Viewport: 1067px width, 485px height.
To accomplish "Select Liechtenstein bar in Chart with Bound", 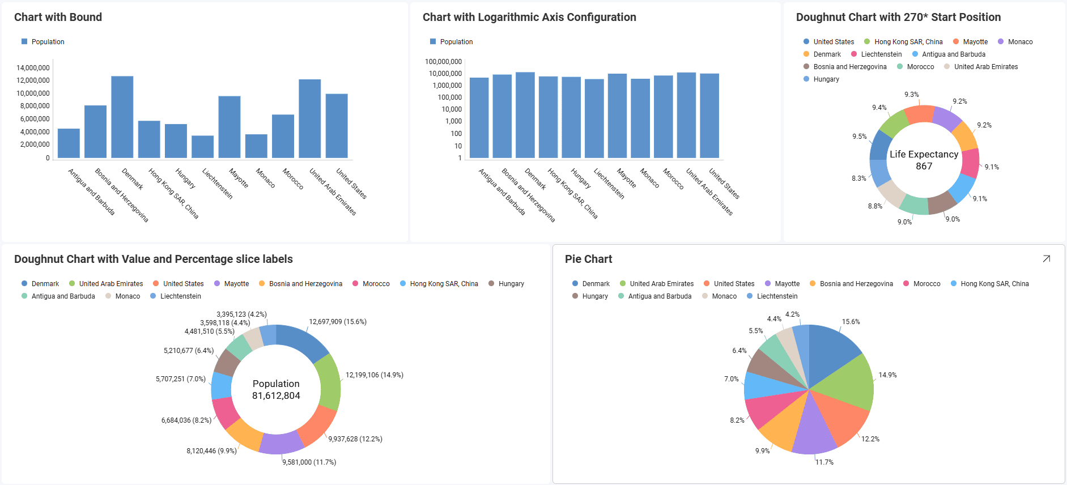I will pyautogui.click(x=202, y=147).
